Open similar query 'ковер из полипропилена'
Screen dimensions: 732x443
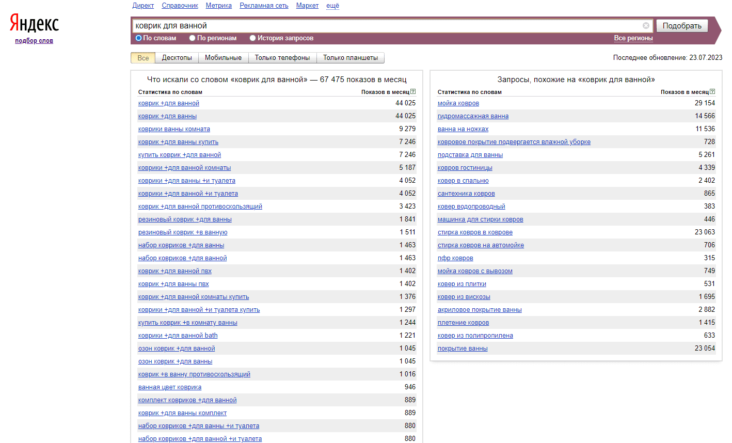point(475,336)
